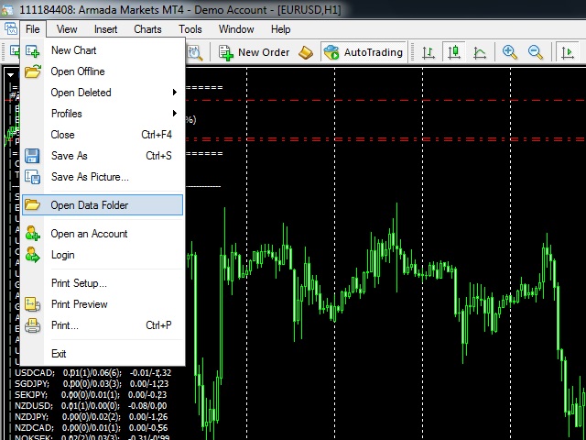This screenshot has height=440, width=586.
Task: Choose Close in the File menu
Action: click(103, 135)
